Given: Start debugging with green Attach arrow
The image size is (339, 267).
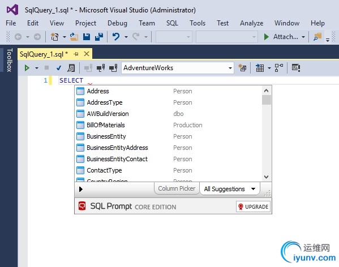Looking at the screenshot, I should [267, 37].
